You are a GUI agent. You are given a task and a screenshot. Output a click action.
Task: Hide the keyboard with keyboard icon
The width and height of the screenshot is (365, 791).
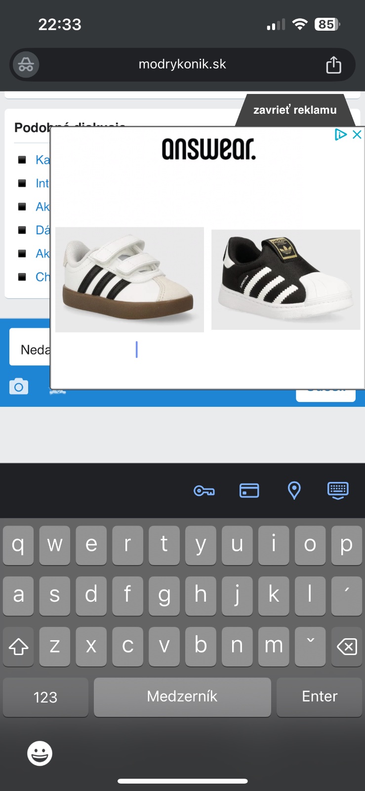pyautogui.click(x=338, y=490)
